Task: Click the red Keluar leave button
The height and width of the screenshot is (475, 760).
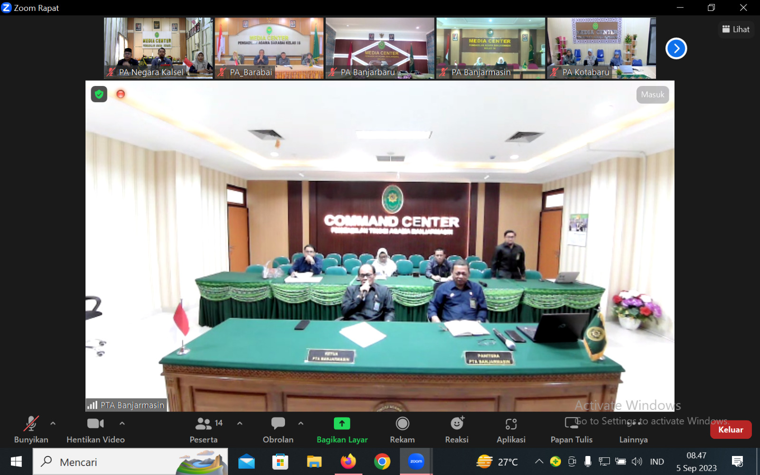Action: (x=730, y=429)
